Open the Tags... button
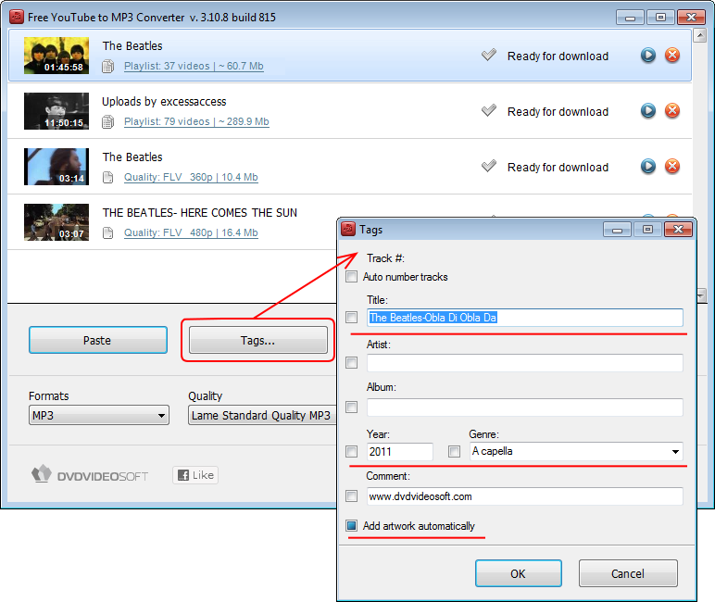Viewport: 715px width, 602px height. tap(258, 340)
